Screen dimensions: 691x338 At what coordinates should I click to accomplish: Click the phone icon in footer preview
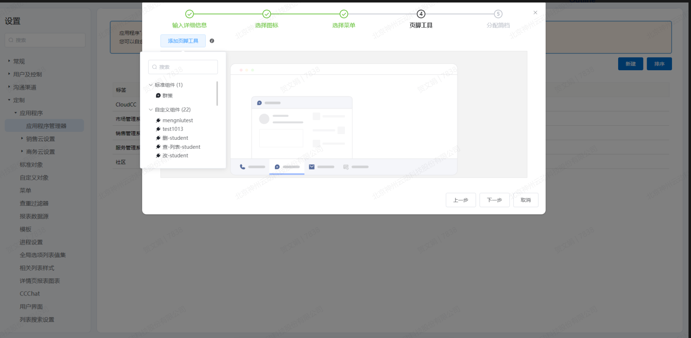tap(242, 167)
